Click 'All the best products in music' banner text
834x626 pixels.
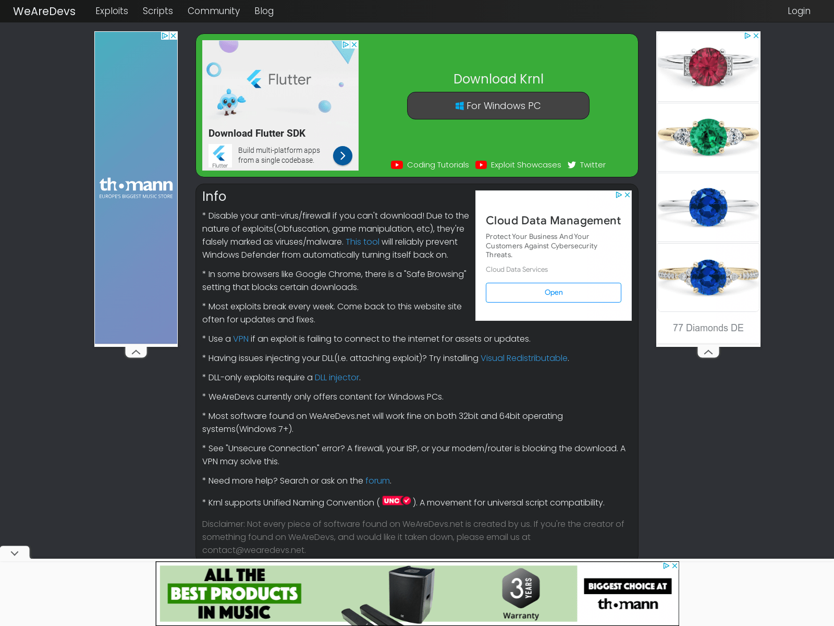(235, 594)
